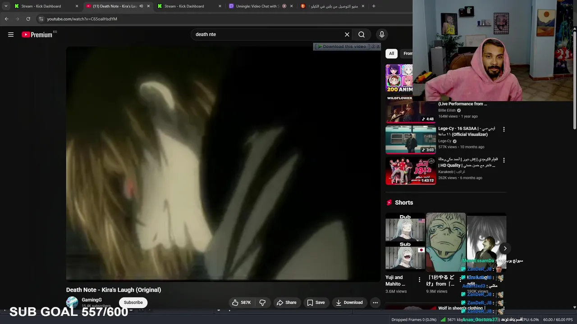
Task: Open Karakeeb video options menu
Action: pos(504,160)
